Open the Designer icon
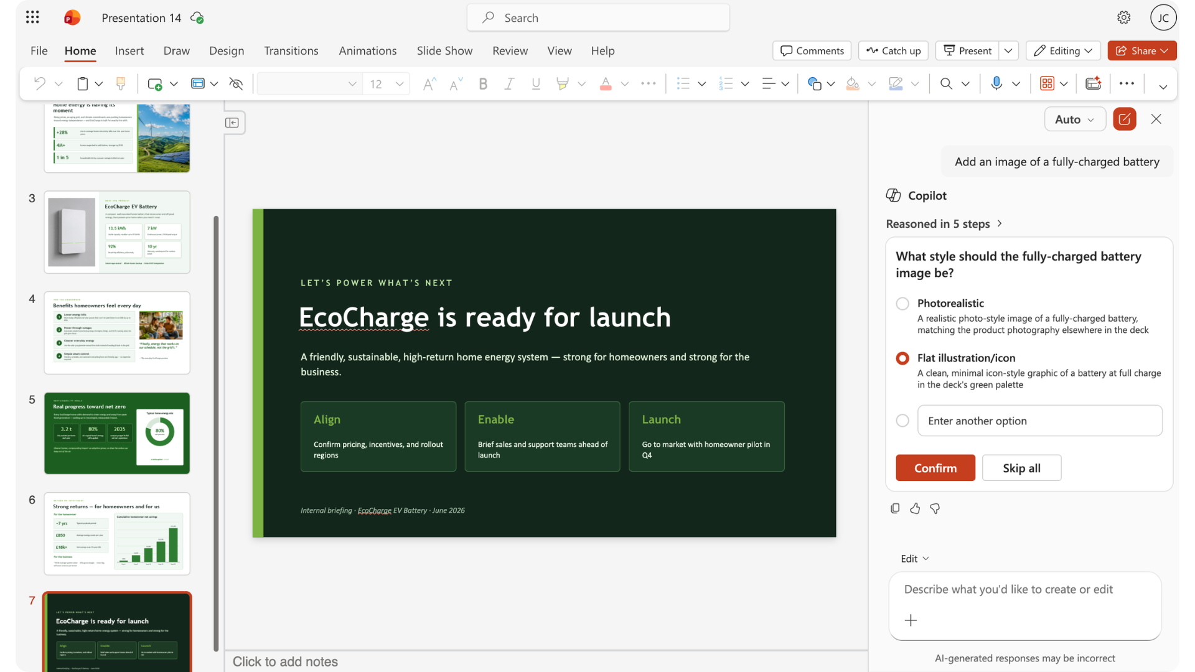 (1047, 83)
